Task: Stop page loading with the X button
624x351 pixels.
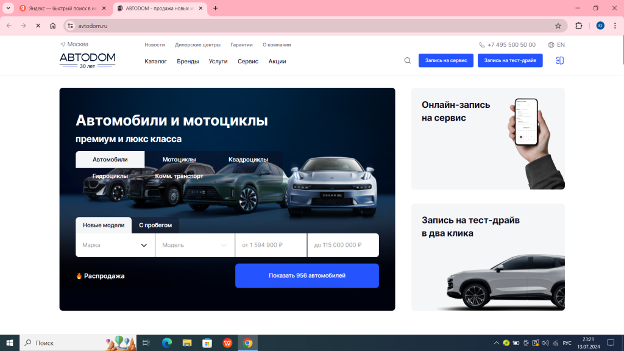Action: [38, 26]
